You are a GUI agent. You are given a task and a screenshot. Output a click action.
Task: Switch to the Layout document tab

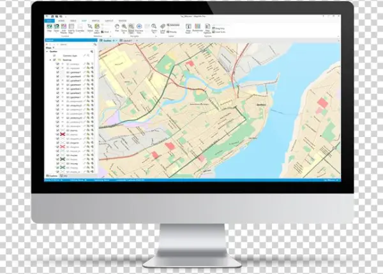click(x=126, y=41)
